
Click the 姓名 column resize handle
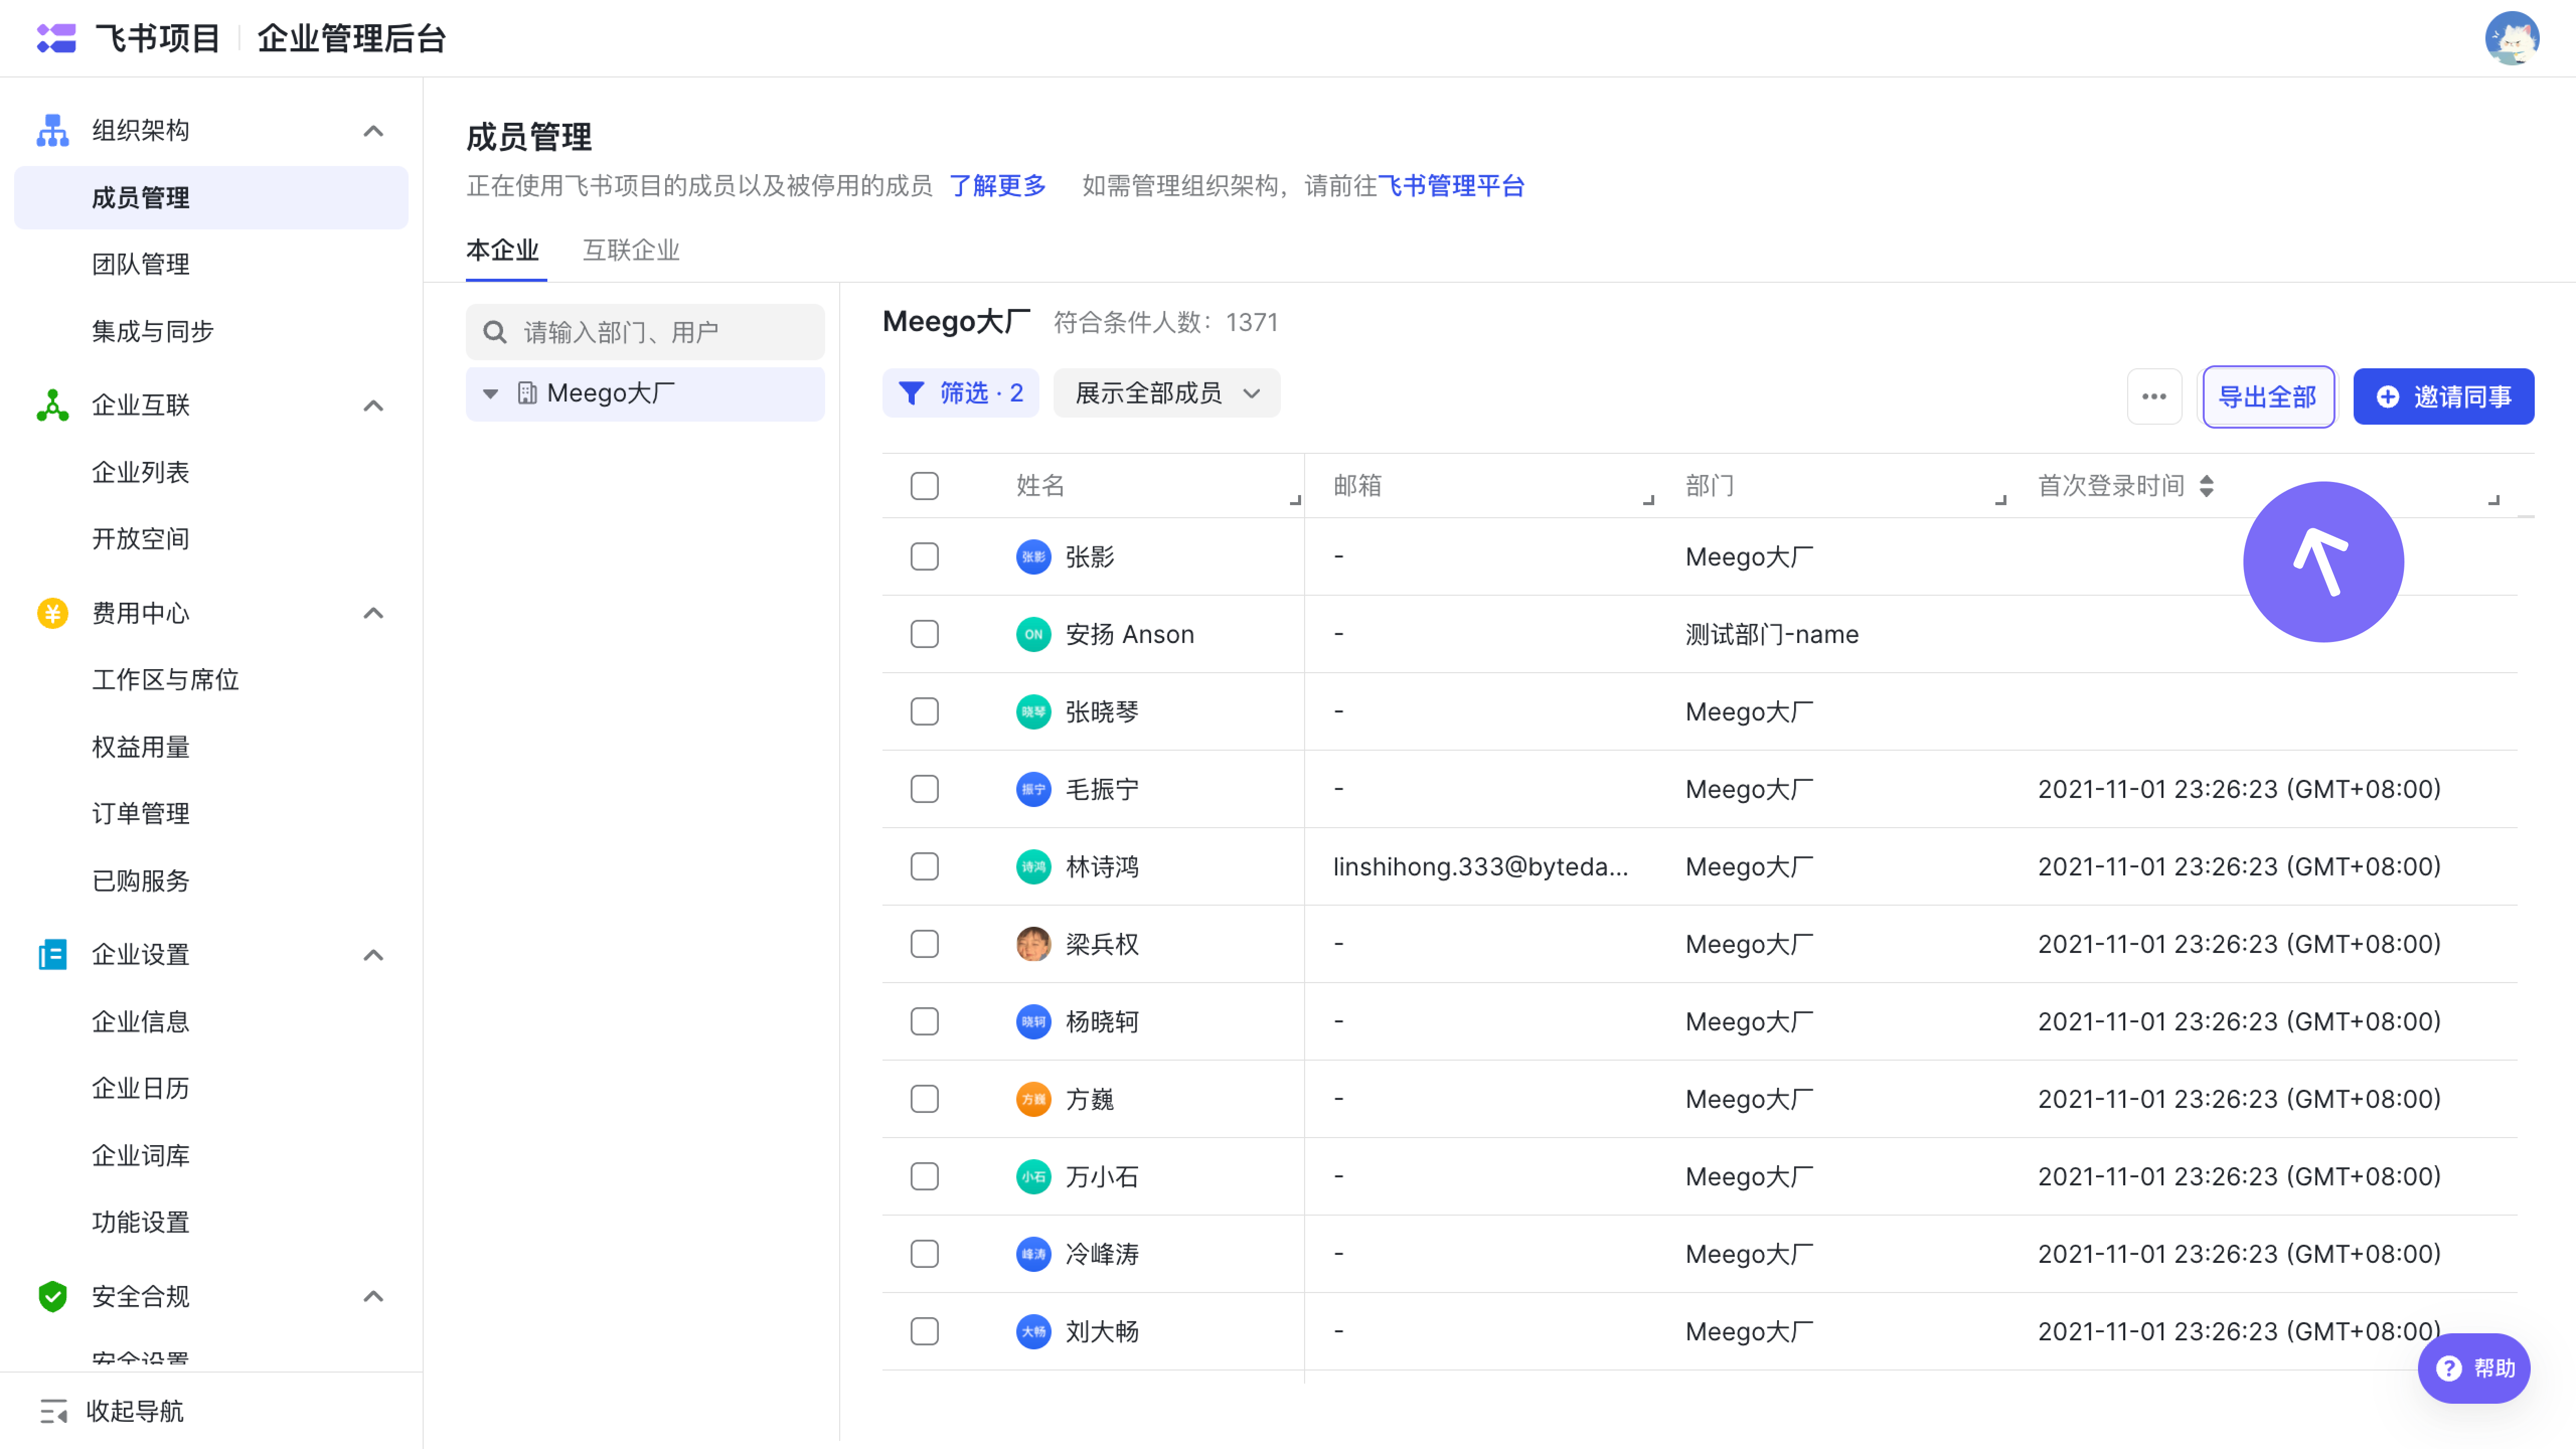coord(1295,499)
